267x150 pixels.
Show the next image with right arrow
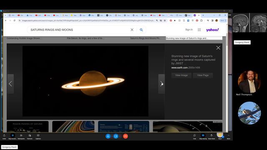pyautogui.click(x=161, y=84)
